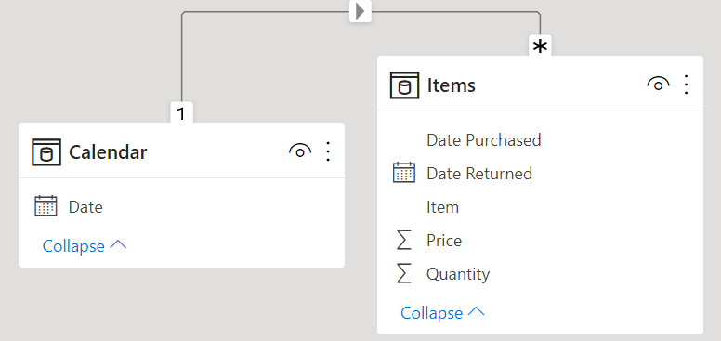
Task: Toggle visibility eye on Calendar table
Action: point(300,151)
